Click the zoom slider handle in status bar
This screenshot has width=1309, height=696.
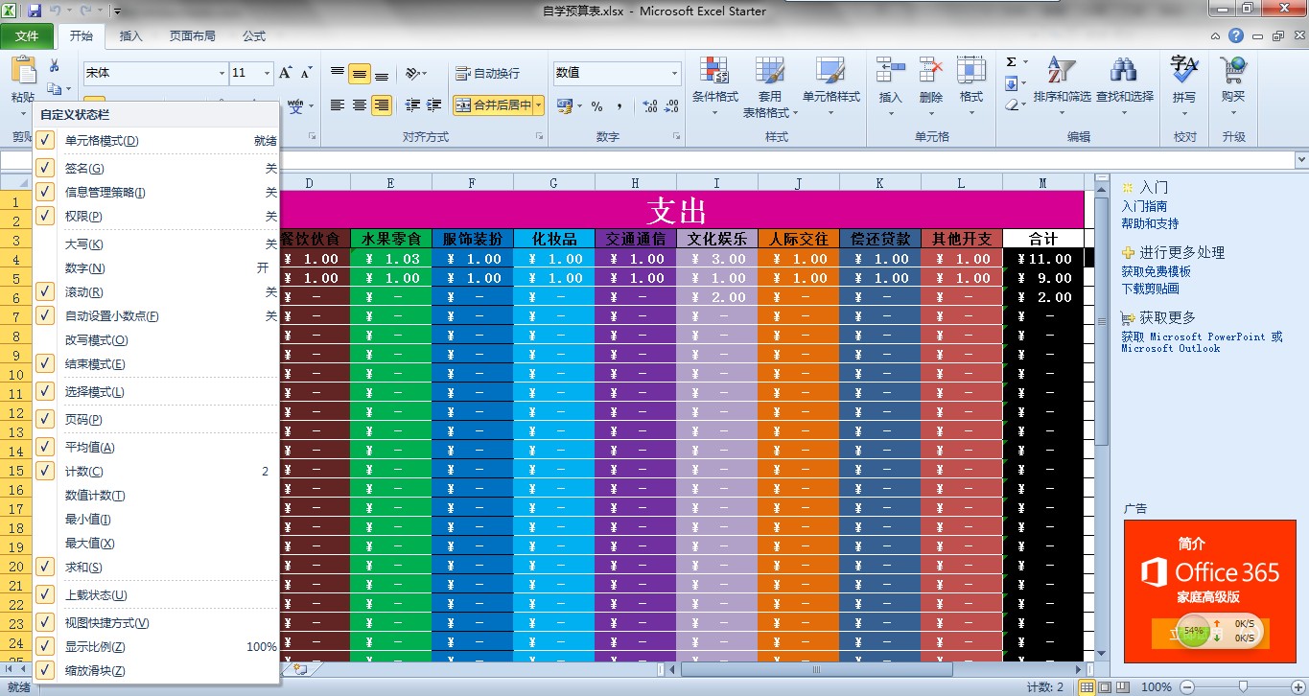(1243, 686)
